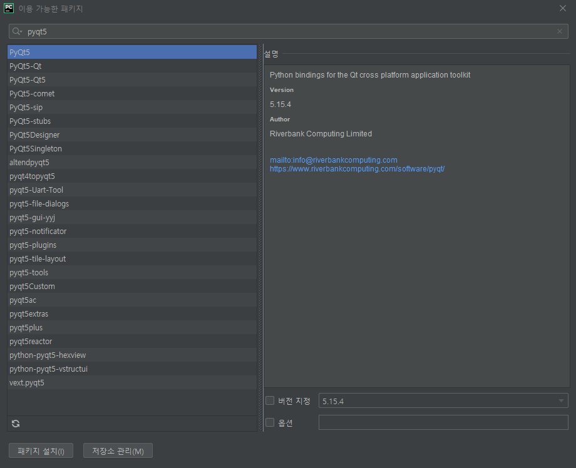Enable the 옵션 checkbox
Image resolution: width=576 pixels, height=468 pixels.
pos(270,422)
